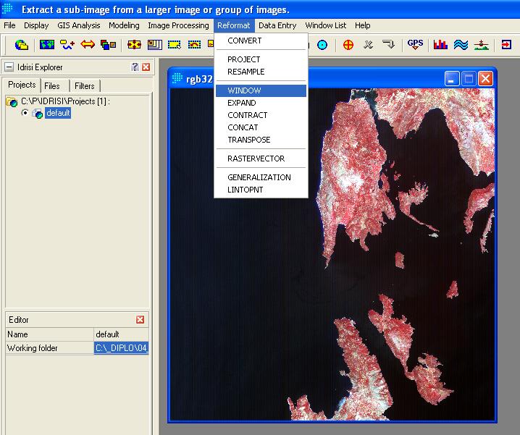The width and height of the screenshot is (520, 435).
Task: Click the red crosshair circle icon
Action: [x=348, y=45]
